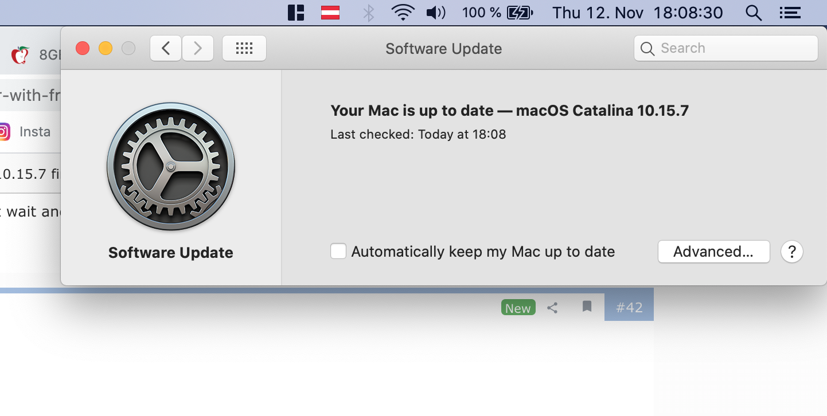The height and width of the screenshot is (416, 827).
Task: Open the Wi-Fi menu bar icon
Action: coord(403,13)
